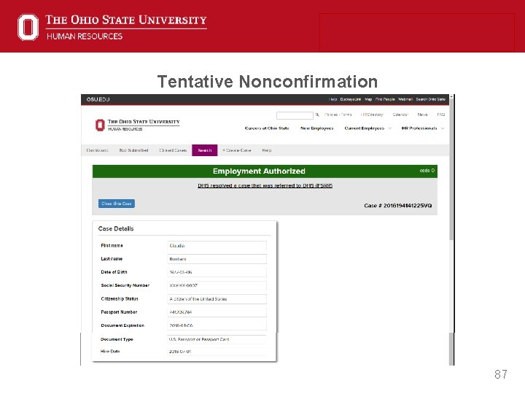The image size is (525, 394).
Task: Click the Document Type field
Action: coord(217,339)
